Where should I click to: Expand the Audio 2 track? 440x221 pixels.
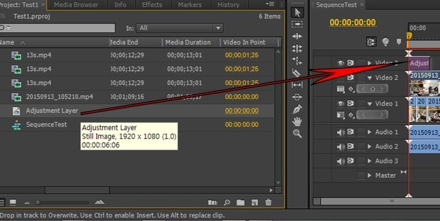(x=370, y=146)
